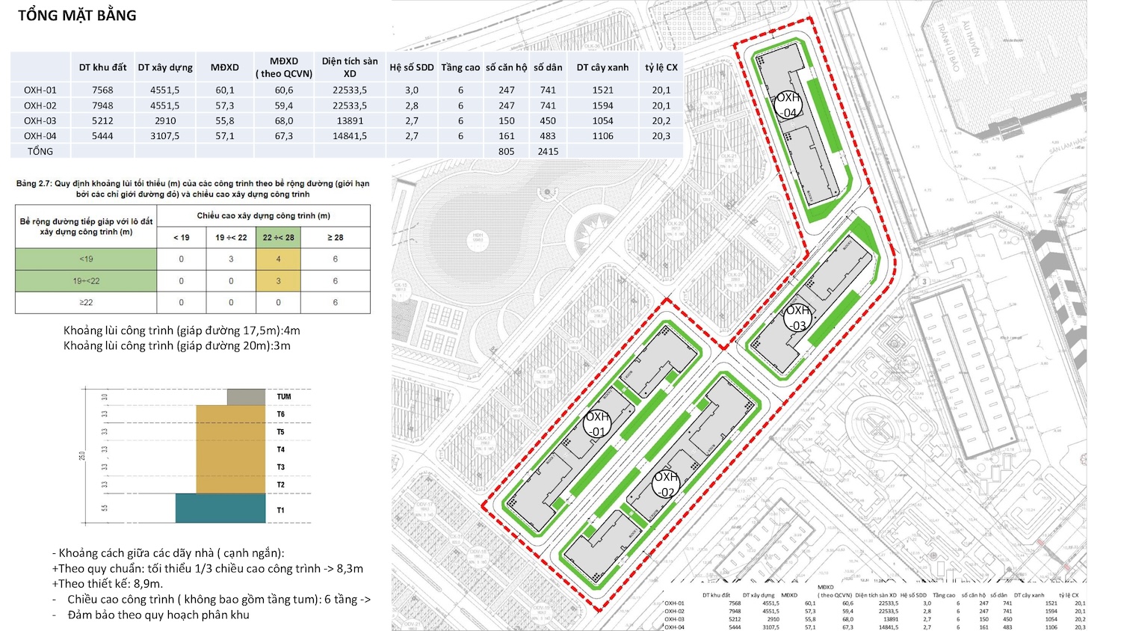
Task: Select the '≥22' row header cell
Action: coord(86,302)
